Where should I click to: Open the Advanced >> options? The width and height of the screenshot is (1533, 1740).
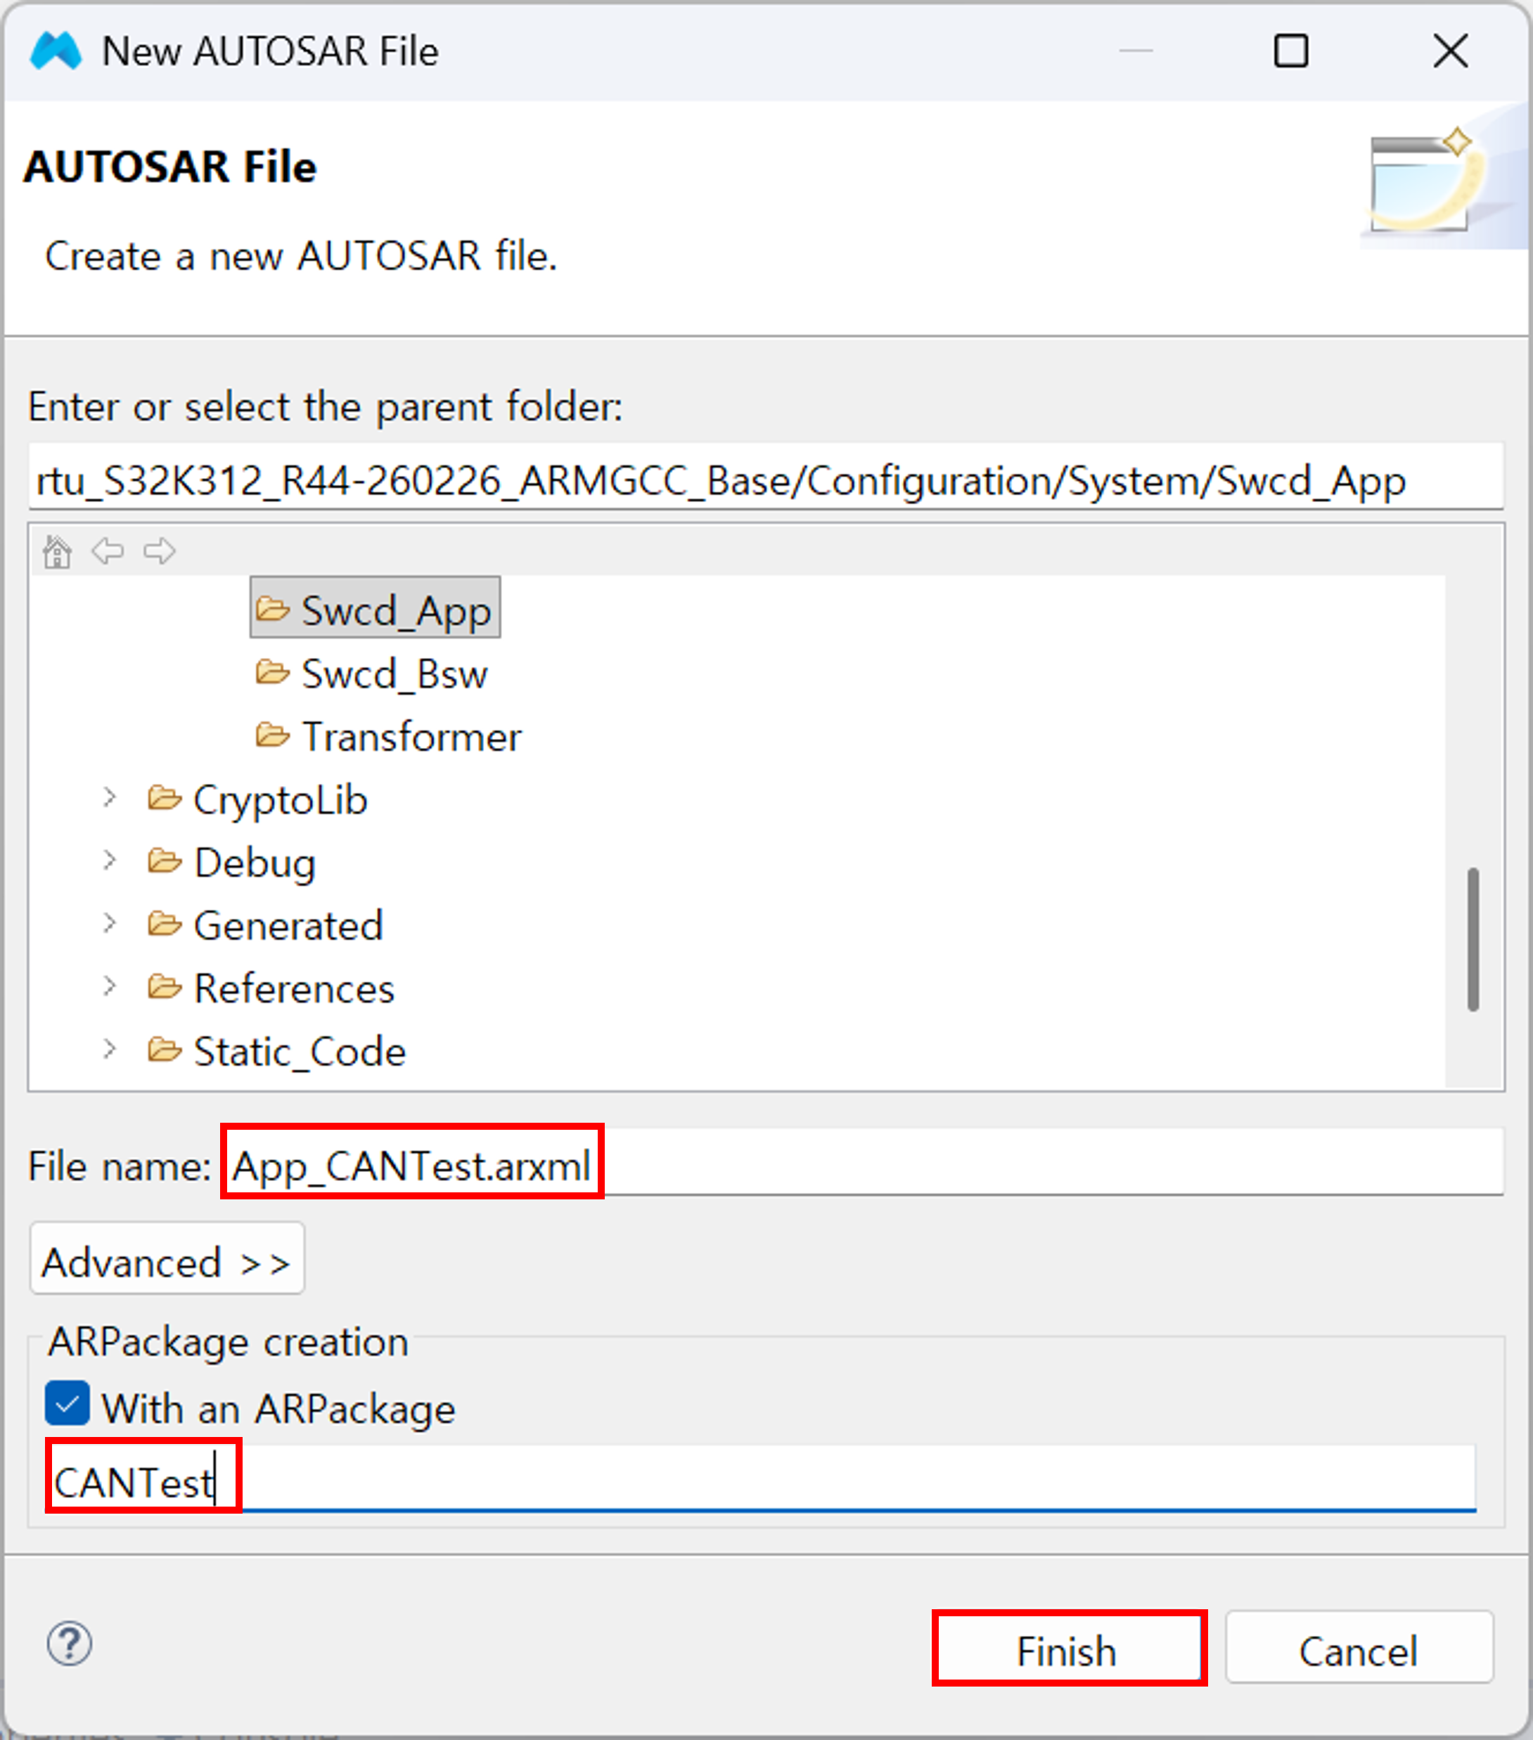click(167, 1259)
